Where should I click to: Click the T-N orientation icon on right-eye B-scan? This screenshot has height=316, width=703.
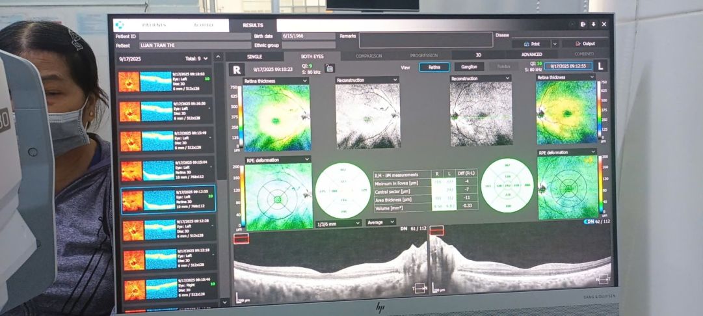pyautogui.click(x=420, y=289)
